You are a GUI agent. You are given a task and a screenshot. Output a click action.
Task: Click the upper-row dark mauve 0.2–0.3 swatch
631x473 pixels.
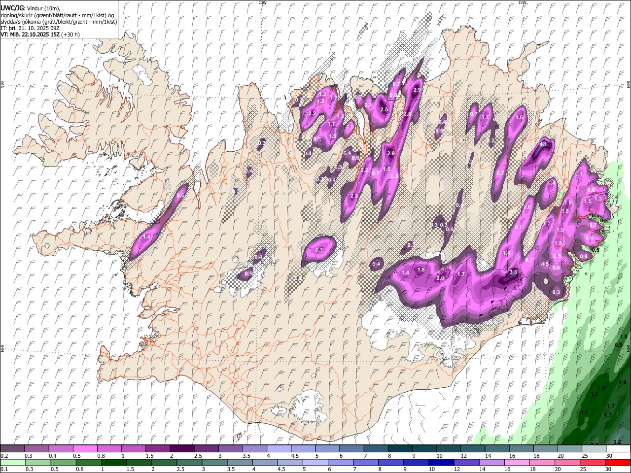click(x=12, y=449)
